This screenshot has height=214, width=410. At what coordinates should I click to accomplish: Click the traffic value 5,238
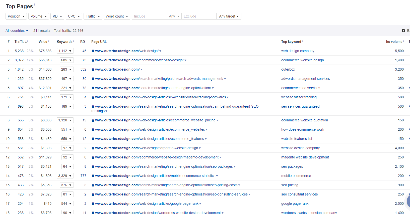(x=19, y=51)
